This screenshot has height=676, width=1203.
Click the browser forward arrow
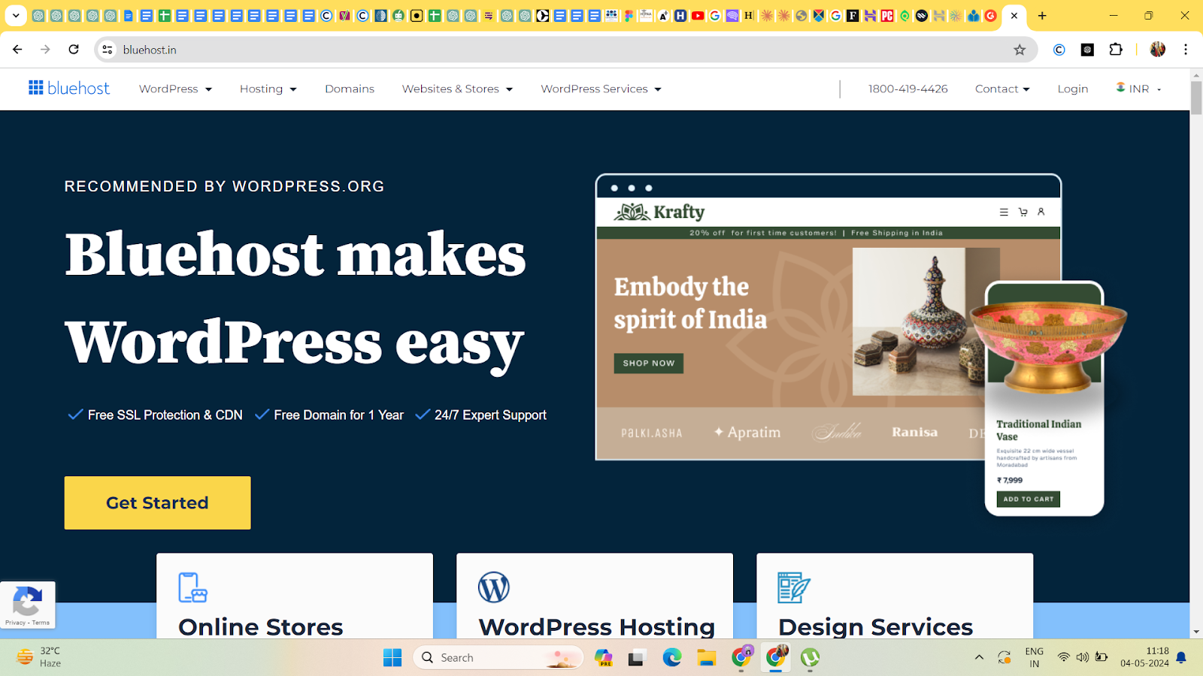point(45,50)
